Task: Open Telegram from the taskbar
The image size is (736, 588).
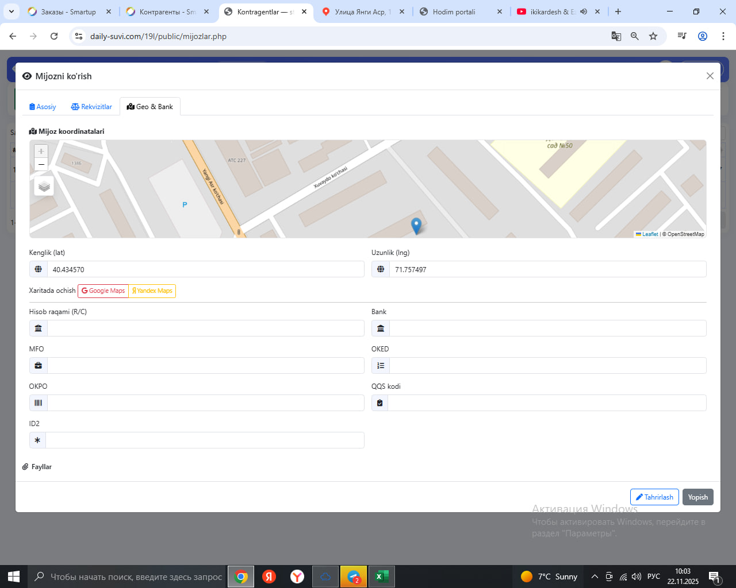Action: pyautogui.click(x=354, y=577)
